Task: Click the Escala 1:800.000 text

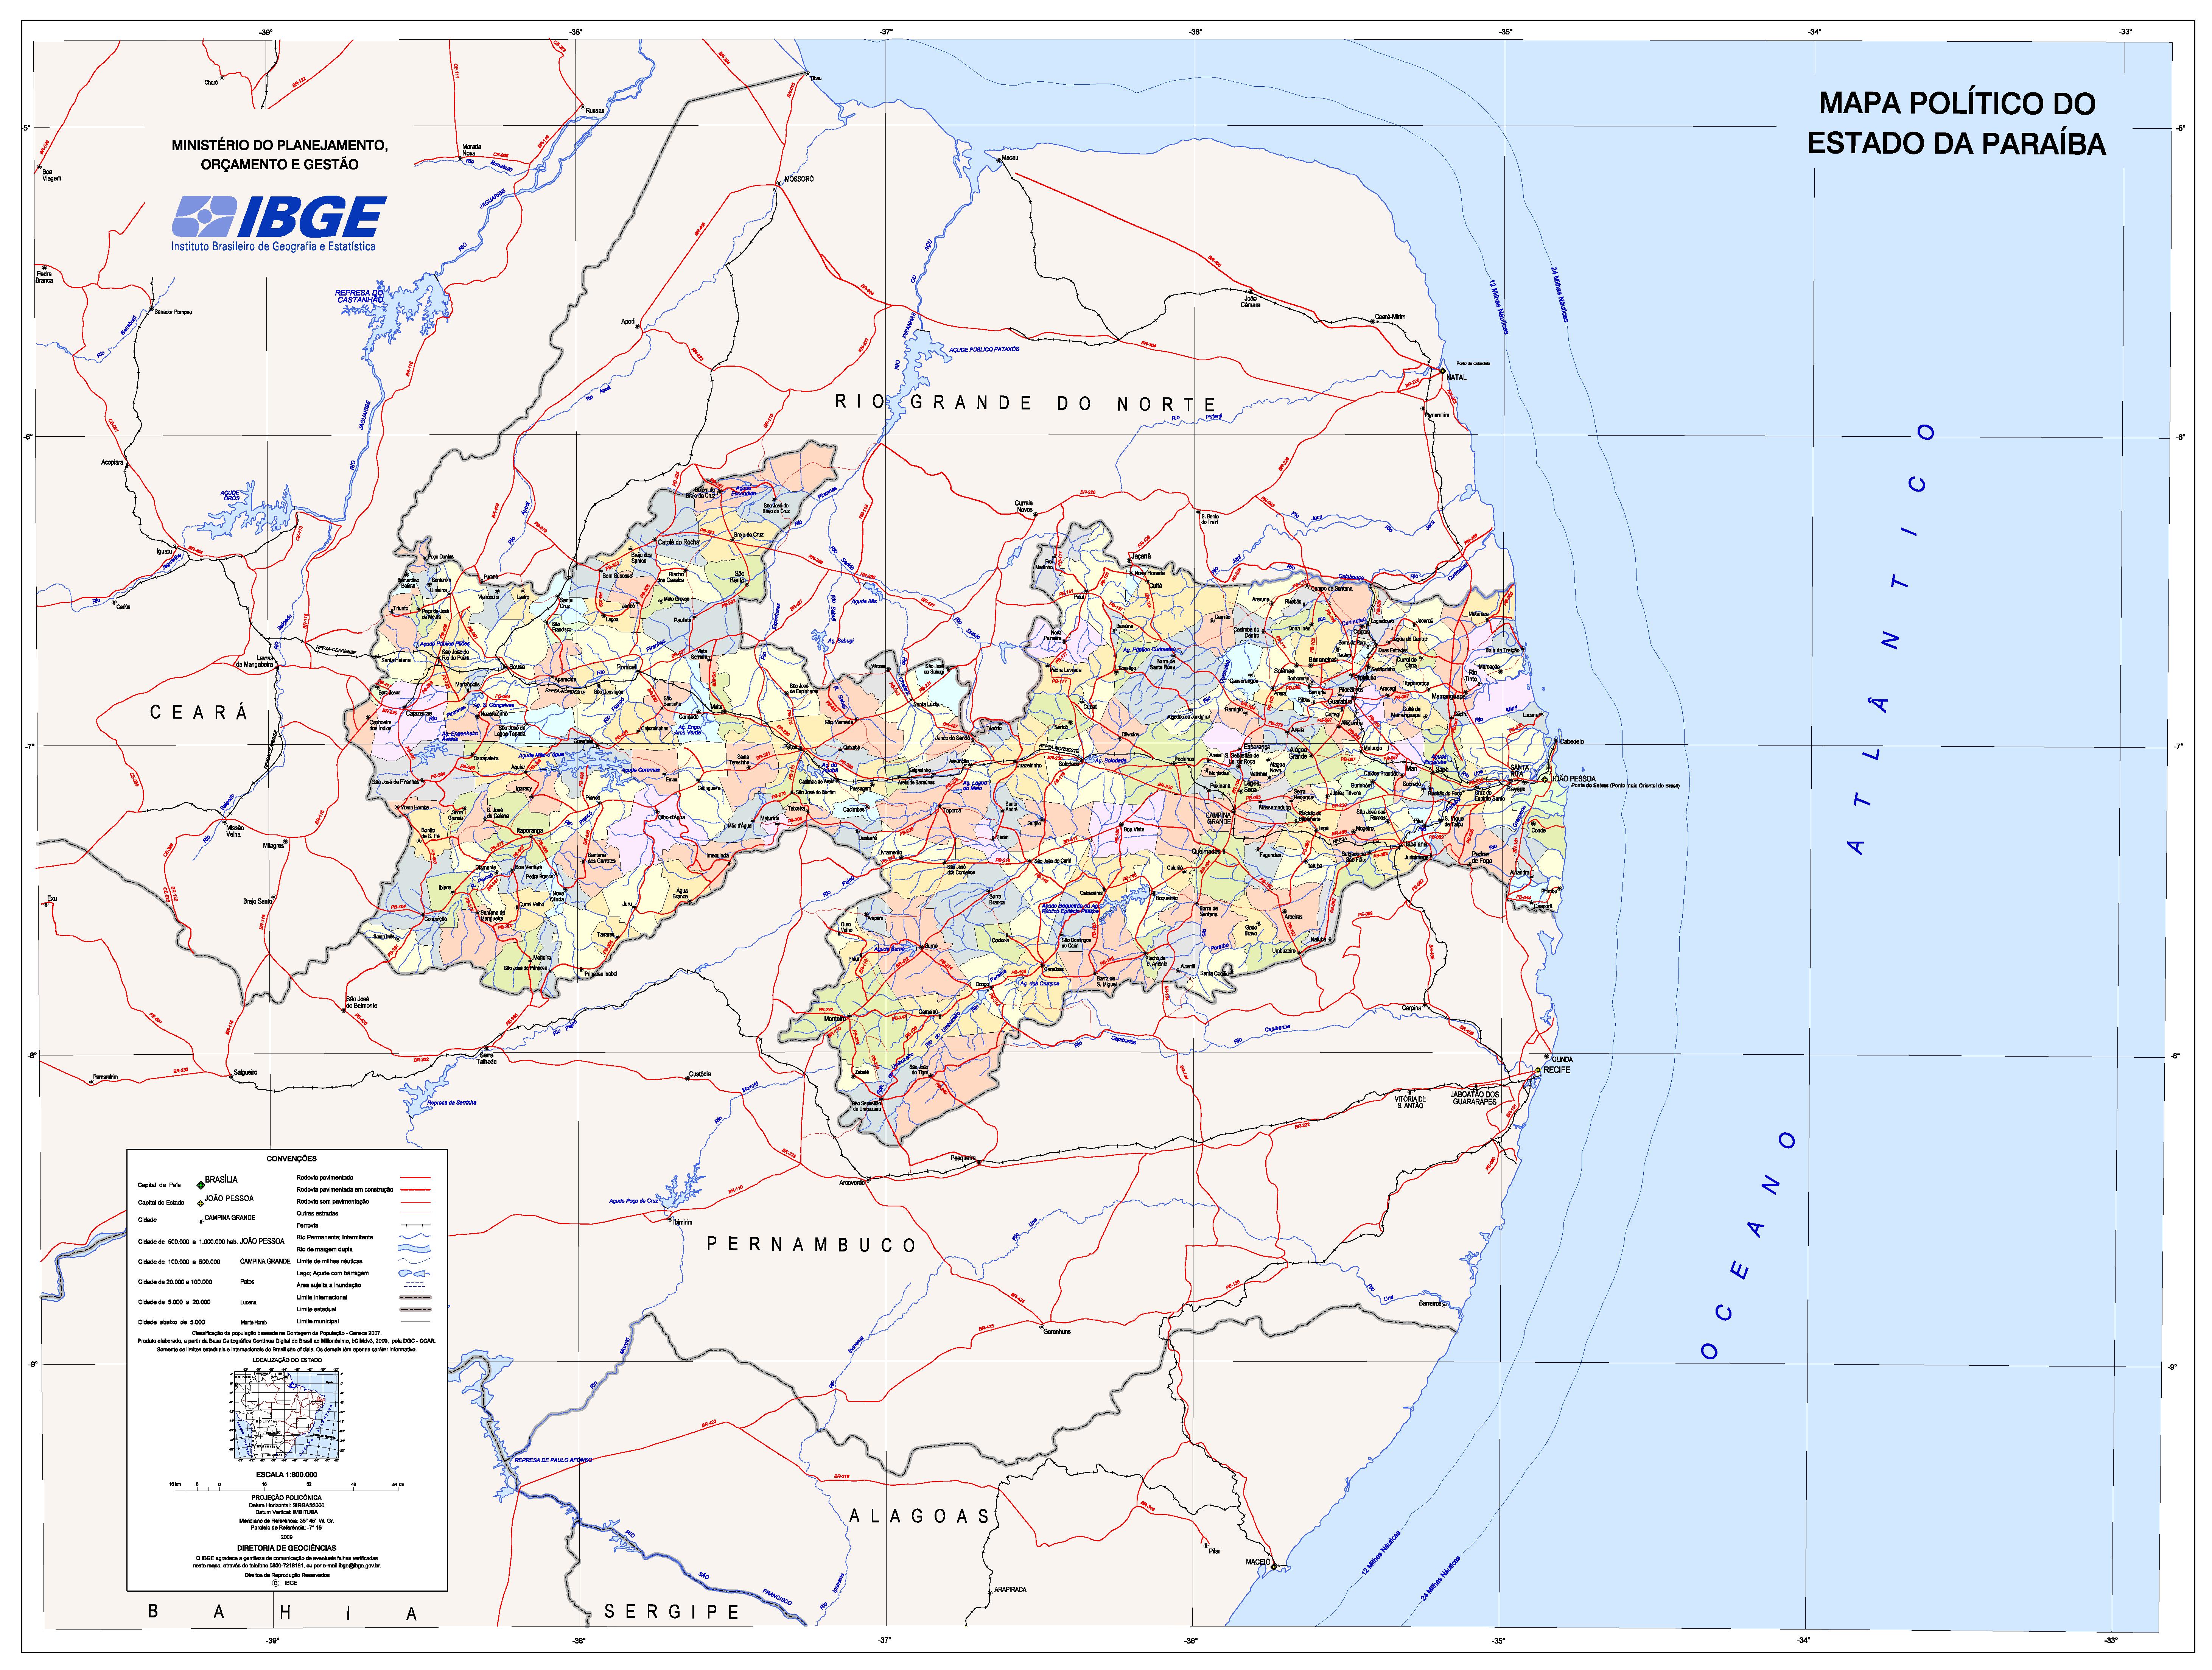Action: coord(287,1475)
